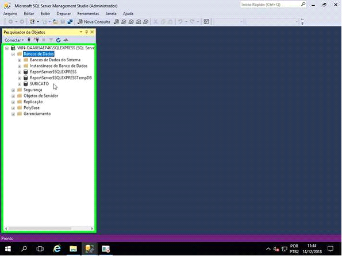342x256 pixels.
Task: Expand the Replicação folder
Action: tap(13, 102)
